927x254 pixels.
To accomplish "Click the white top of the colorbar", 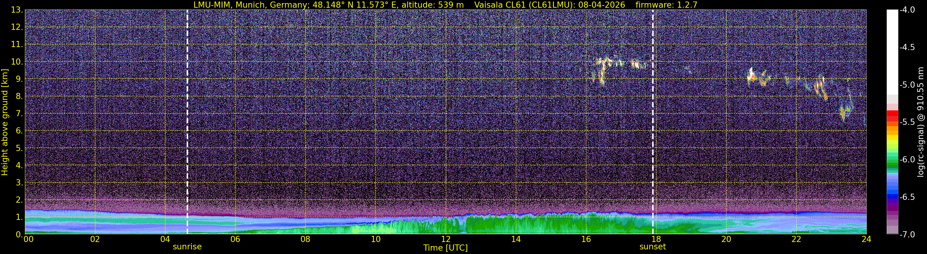I will [x=892, y=50].
